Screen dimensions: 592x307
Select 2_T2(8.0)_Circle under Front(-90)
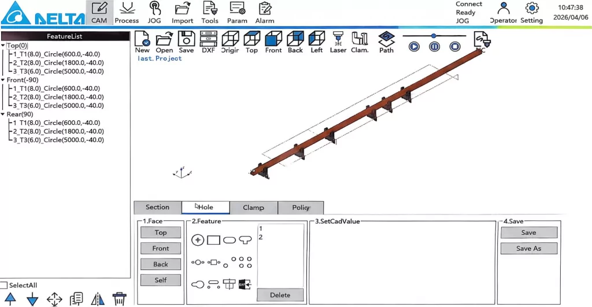(x=58, y=97)
